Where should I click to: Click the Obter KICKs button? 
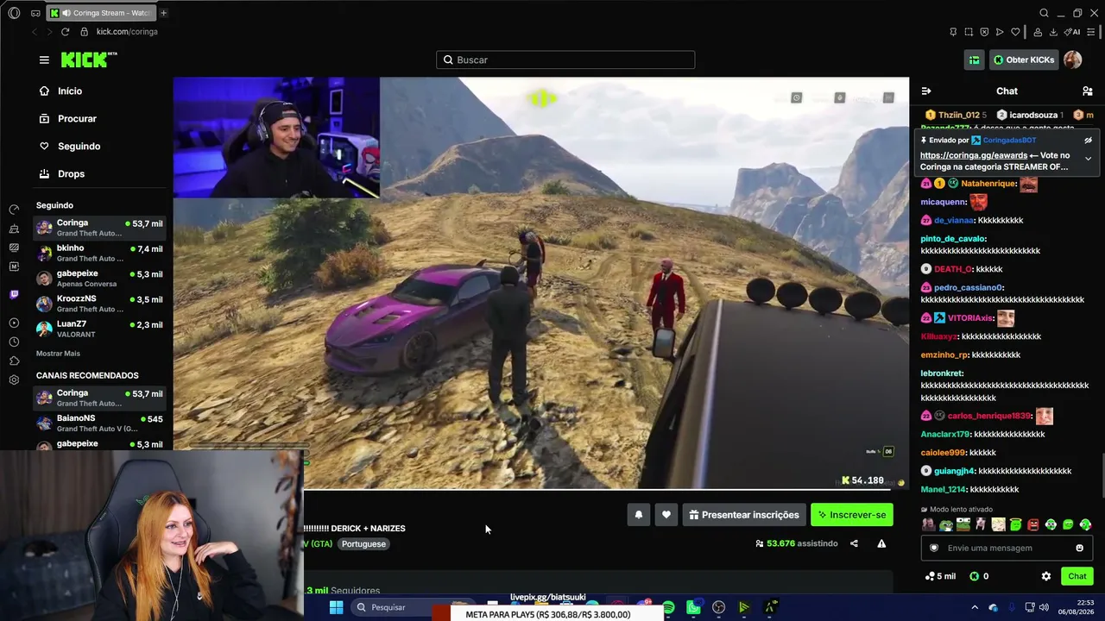tap(1023, 60)
